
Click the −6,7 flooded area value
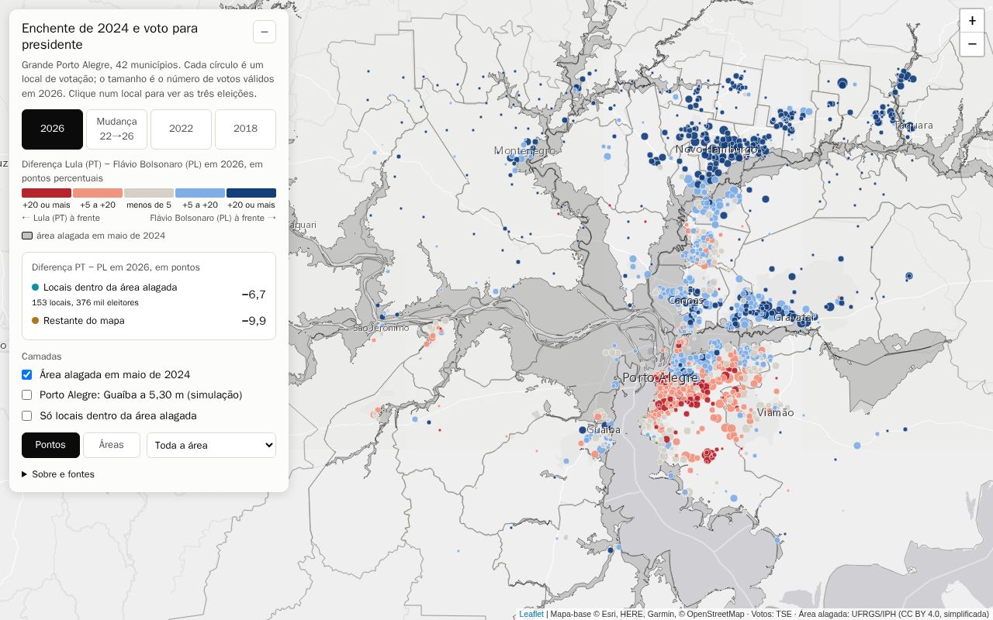pyautogui.click(x=254, y=294)
